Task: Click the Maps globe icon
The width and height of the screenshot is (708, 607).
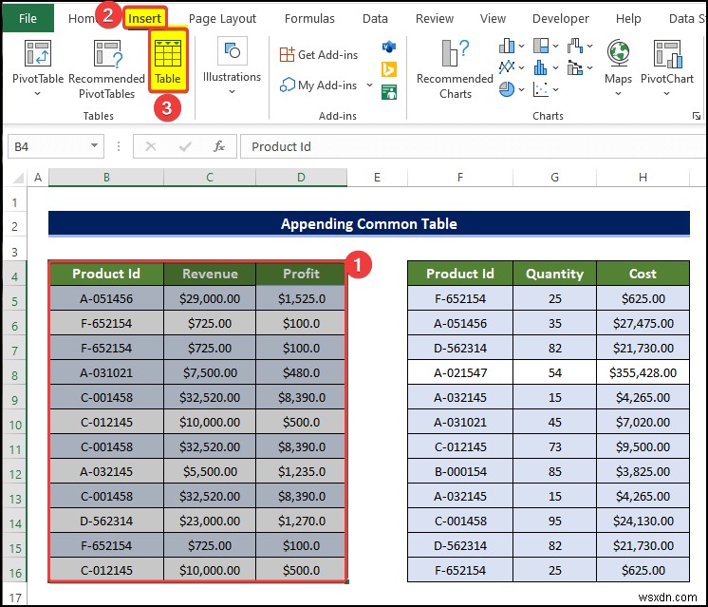Action: click(x=618, y=53)
